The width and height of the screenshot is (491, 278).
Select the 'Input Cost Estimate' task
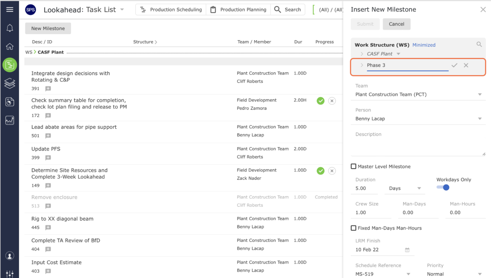[x=56, y=262]
